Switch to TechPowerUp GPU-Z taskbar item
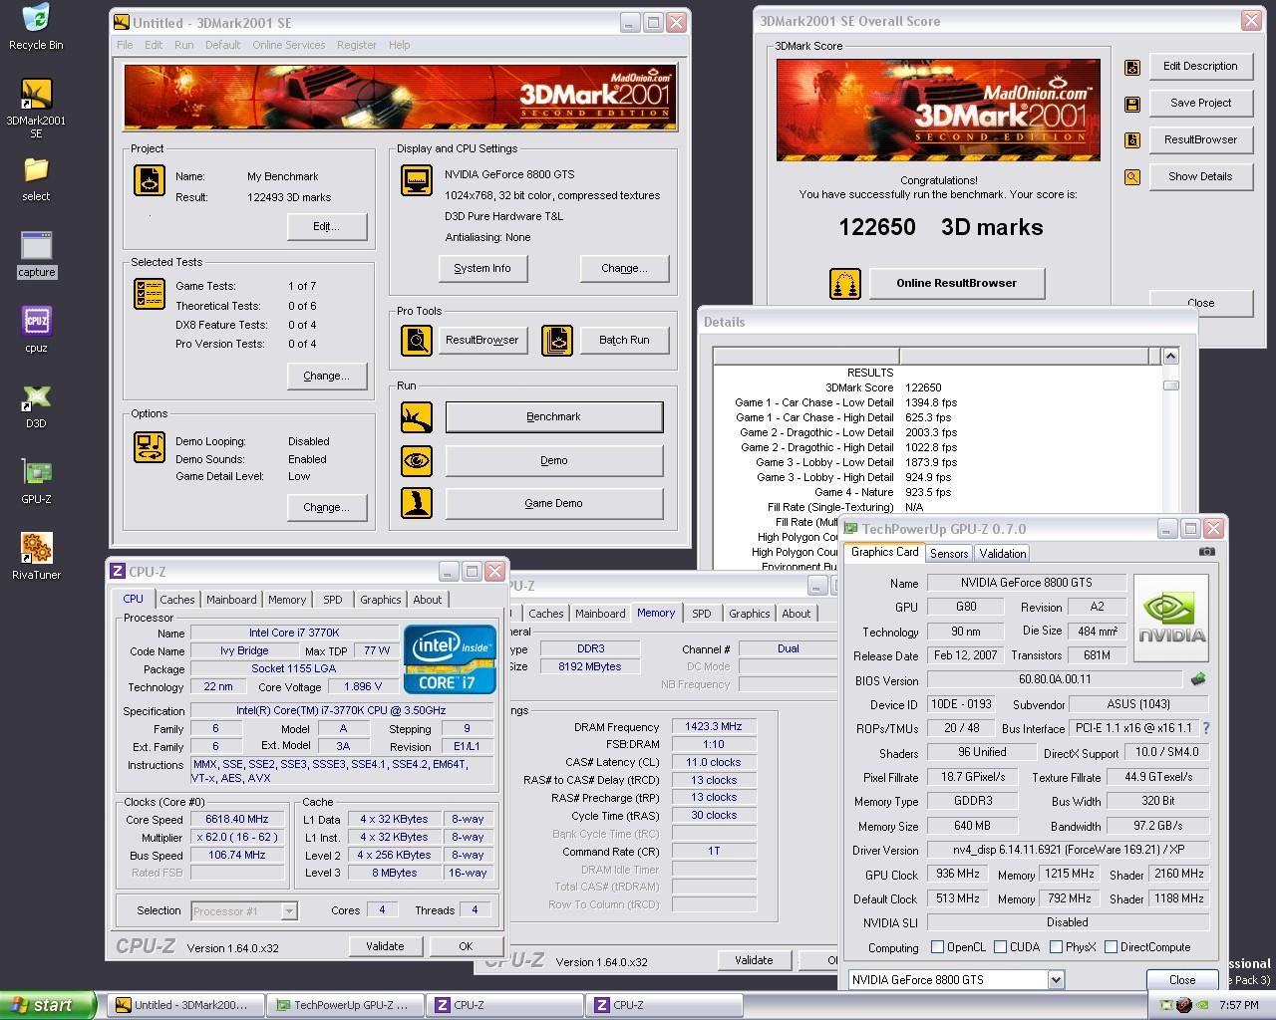The image size is (1276, 1020). pos(344,1005)
